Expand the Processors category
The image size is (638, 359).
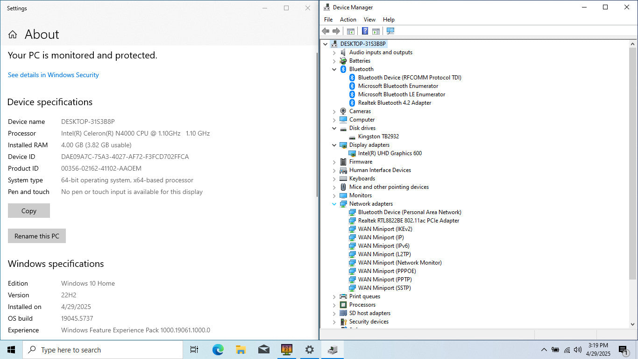(334, 305)
